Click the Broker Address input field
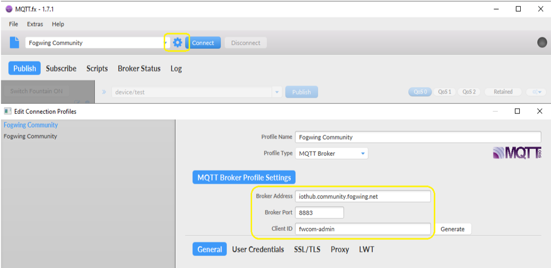Viewport: 551px width, 268px height. coord(363,196)
